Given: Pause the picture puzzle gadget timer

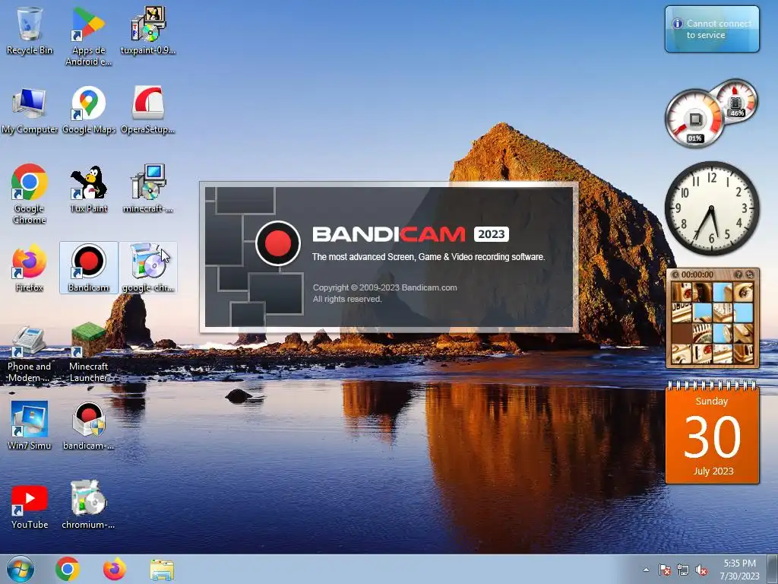Looking at the screenshot, I should pyautogui.click(x=675, y=275).
